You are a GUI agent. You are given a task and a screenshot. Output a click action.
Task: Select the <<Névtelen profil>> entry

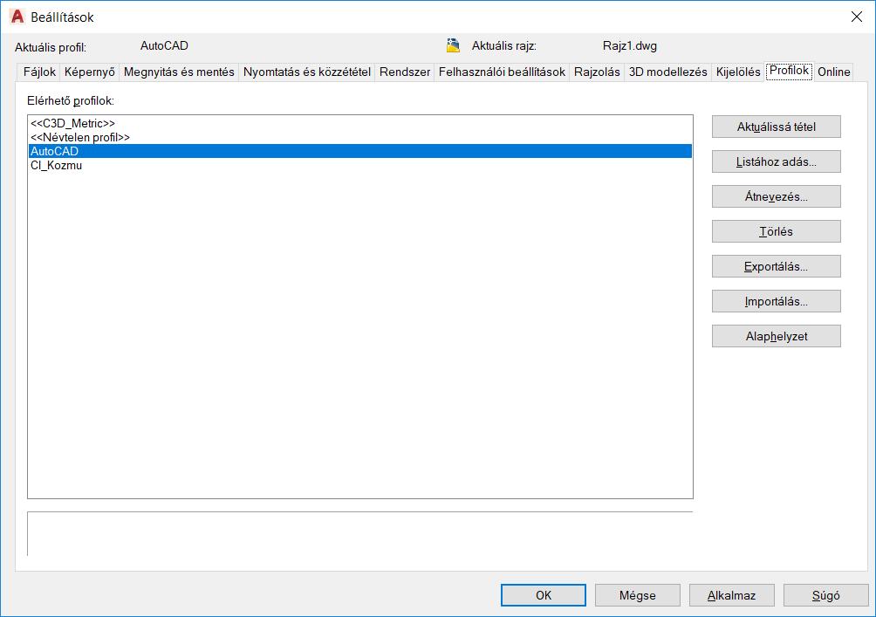(359, 138)
